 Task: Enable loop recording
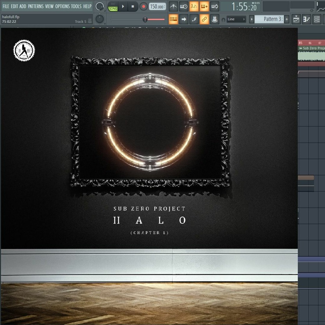[215, 6]
